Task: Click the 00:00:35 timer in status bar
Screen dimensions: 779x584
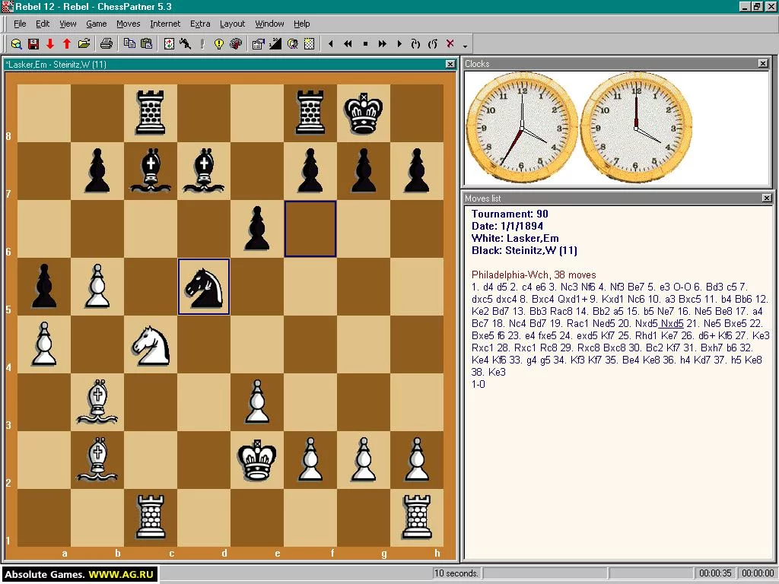Action: [x=715, y=573]
